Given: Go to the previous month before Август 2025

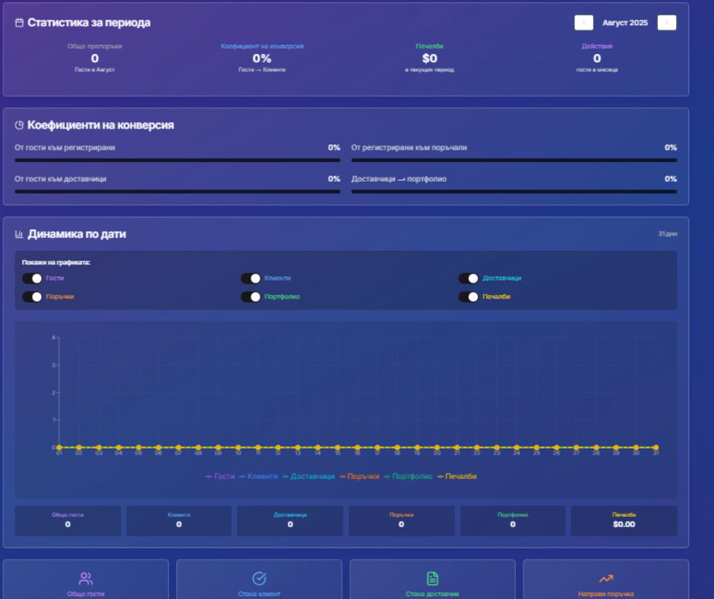Looking at the screenshot, I should point(584,23).
